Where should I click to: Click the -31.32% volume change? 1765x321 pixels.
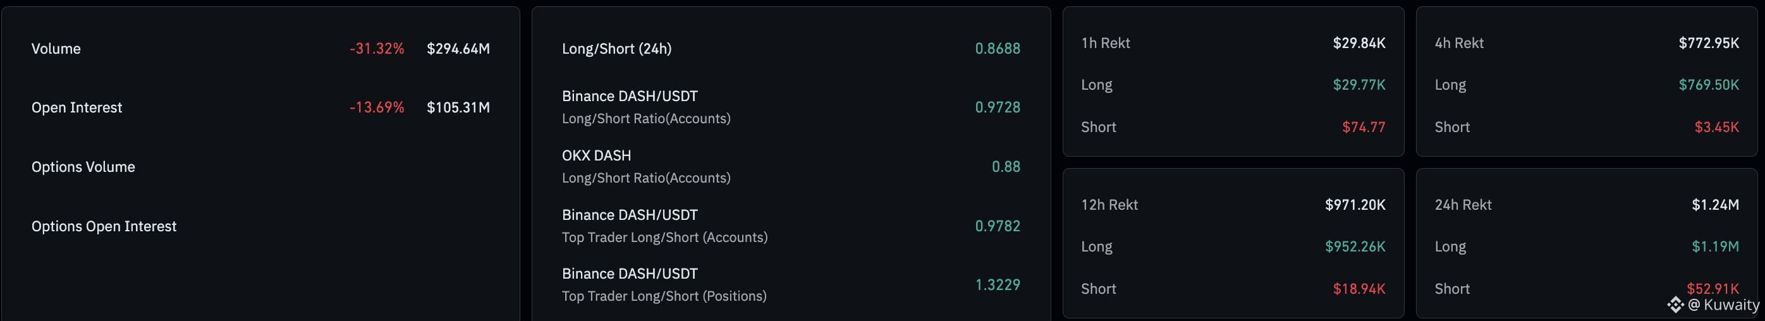tap(376, 49)
